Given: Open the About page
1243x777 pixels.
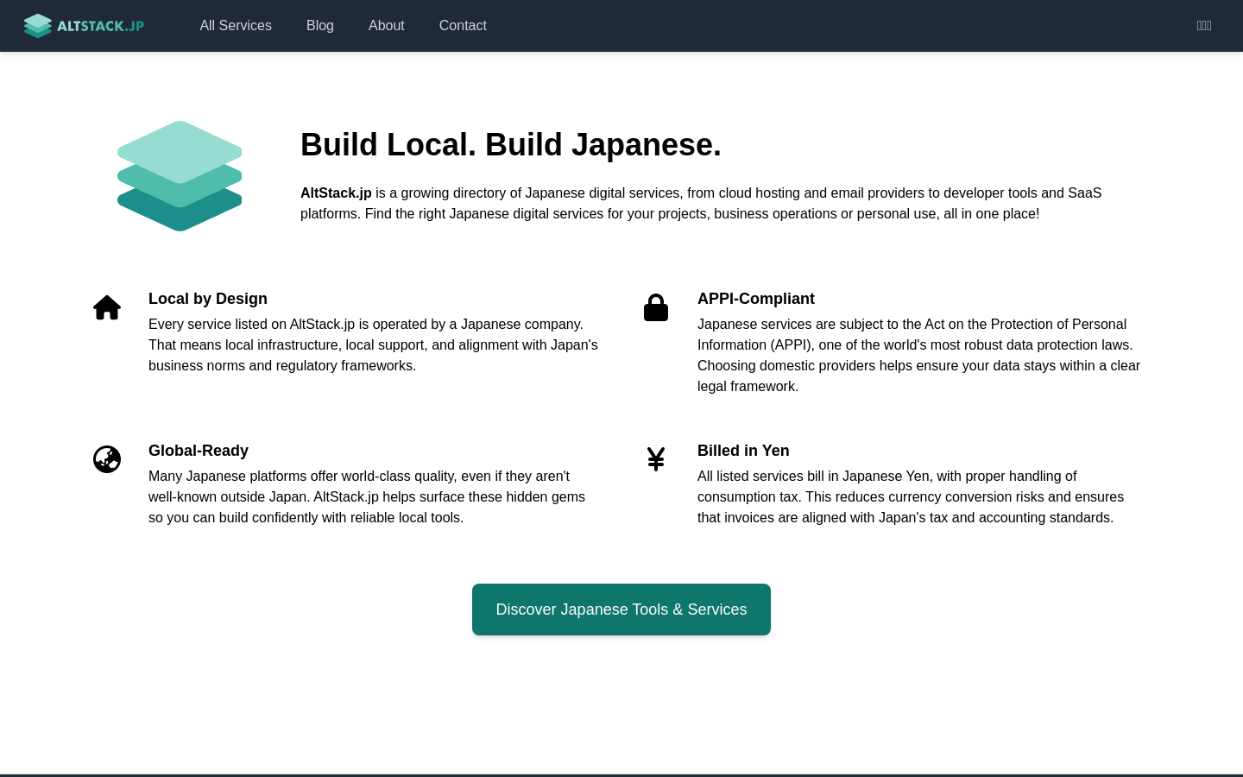Looking at the screenshot, I should 387,26.
